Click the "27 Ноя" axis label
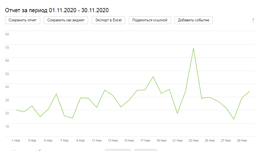The image size is (254, 151). 226,141
